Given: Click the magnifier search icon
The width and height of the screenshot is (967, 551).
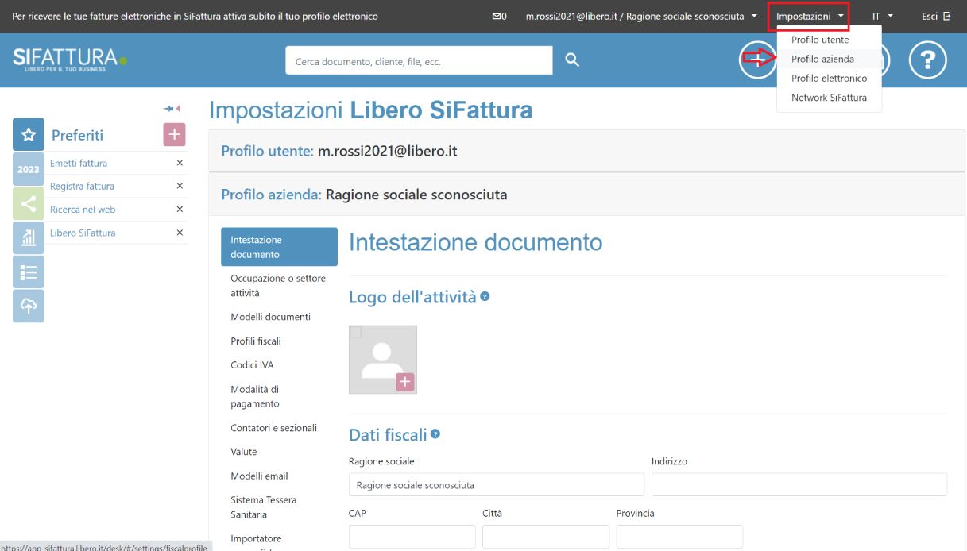Looking at the screenshot, I should pyautogui.click(x=572, y=60).
